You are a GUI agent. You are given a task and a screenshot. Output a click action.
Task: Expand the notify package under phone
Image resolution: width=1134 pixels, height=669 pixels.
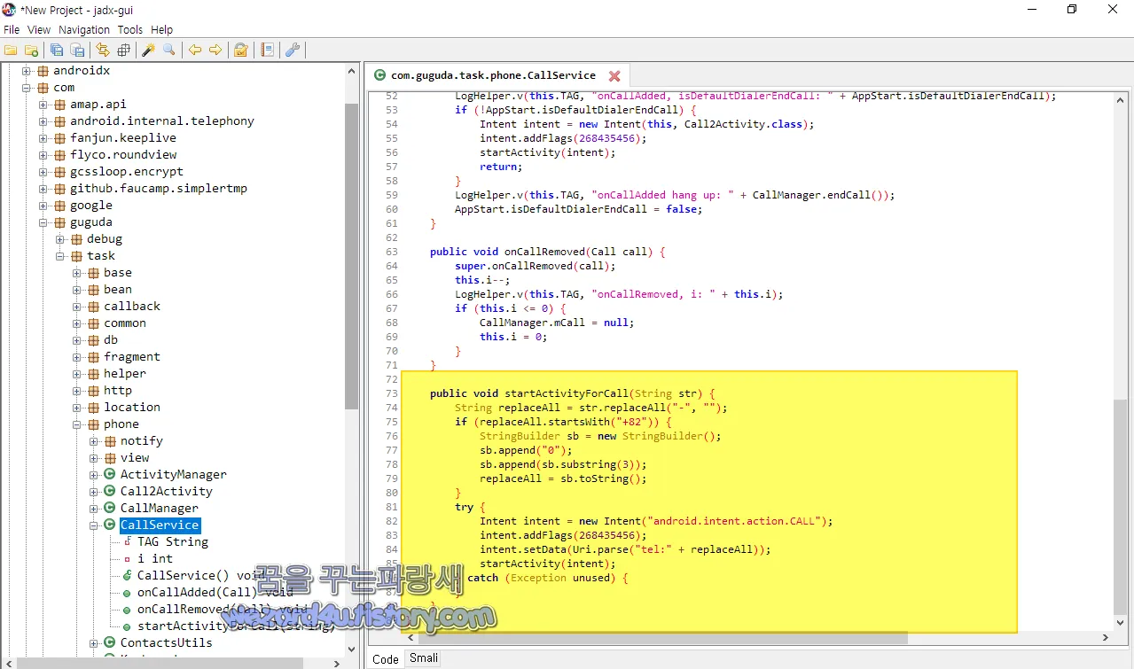[x=94, y=440]
